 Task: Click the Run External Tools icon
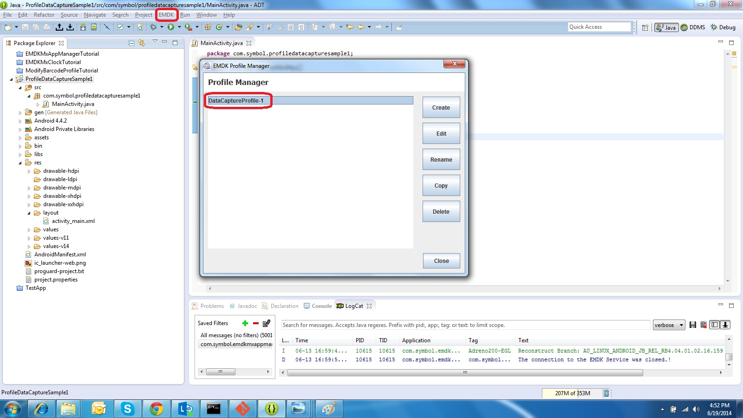point(188,27)
